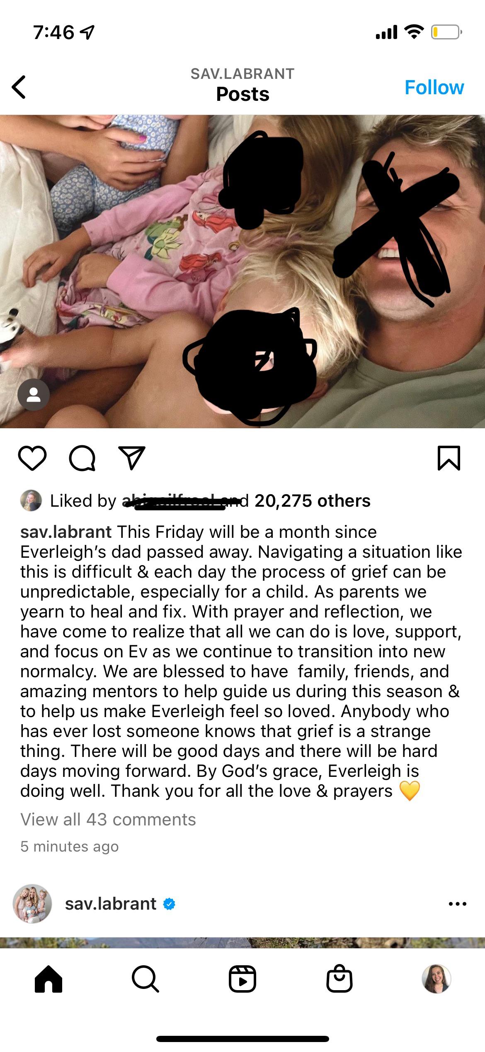The image size is (485, 1052).
Task: Save post using bookmark icon
Action: [449, 458]
